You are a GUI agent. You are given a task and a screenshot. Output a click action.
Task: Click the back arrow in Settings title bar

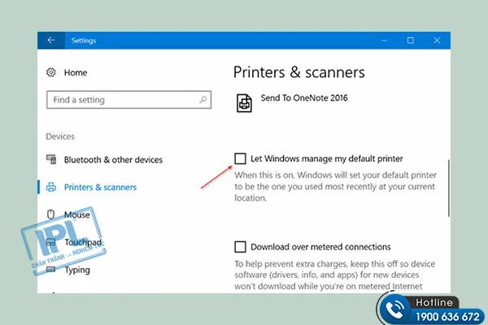(x=51, y=40)
